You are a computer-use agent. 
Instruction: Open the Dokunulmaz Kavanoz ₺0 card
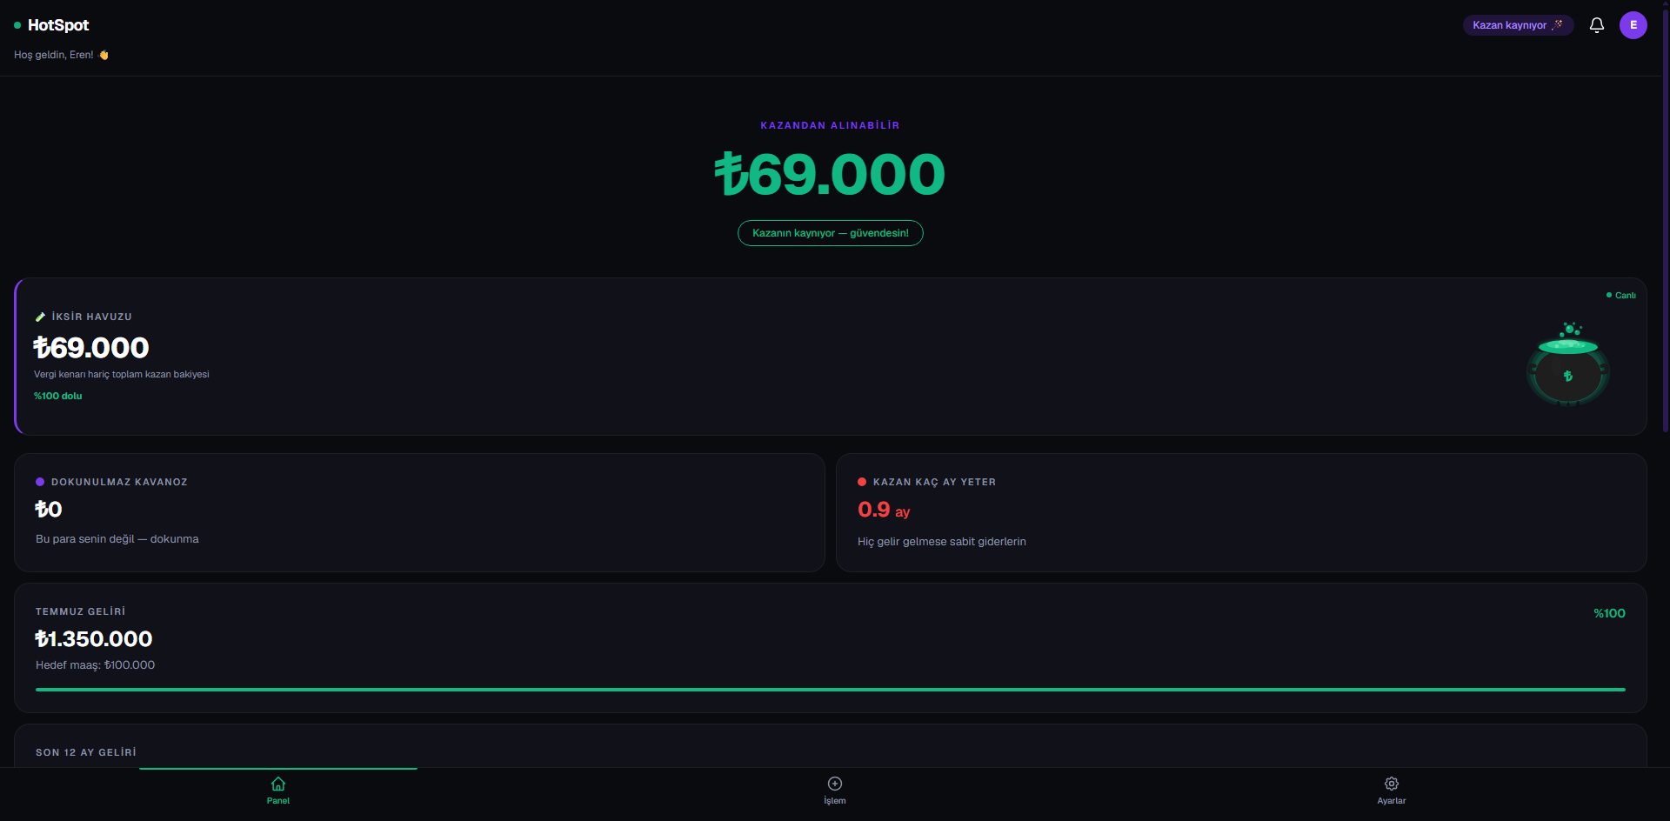coord(419,512)
